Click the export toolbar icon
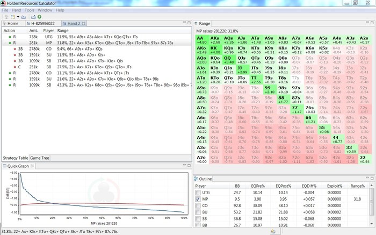The image size is (376, 235). click(33, 17)
